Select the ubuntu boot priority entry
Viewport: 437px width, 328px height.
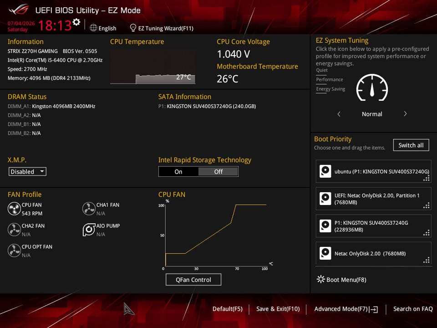coord(373,171)
